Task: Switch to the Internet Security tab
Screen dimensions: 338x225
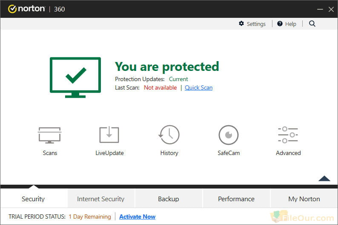Action: coord(100,199)
